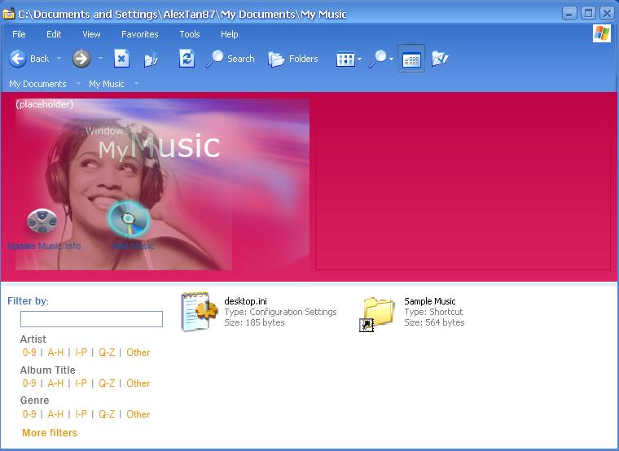The image size is (619, 451).
Task: Toggle the Folders pane button
Action: pos(293,59)
